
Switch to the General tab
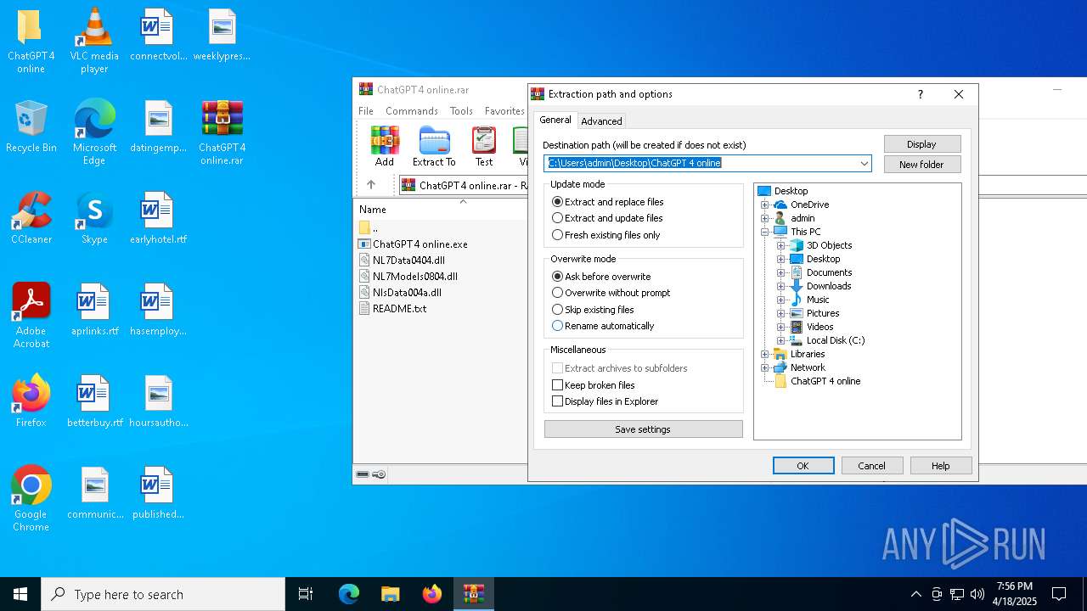click(555, 121)
